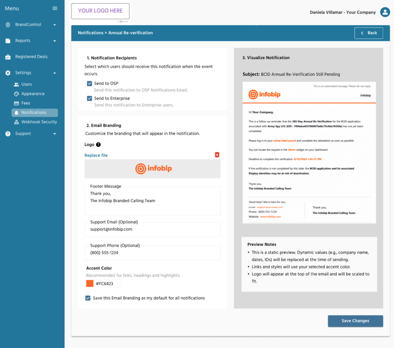This screenshot has width=394, height=348.
Task: Click the BrandControl fingerprint icon
Action: [x=8, y=25]
